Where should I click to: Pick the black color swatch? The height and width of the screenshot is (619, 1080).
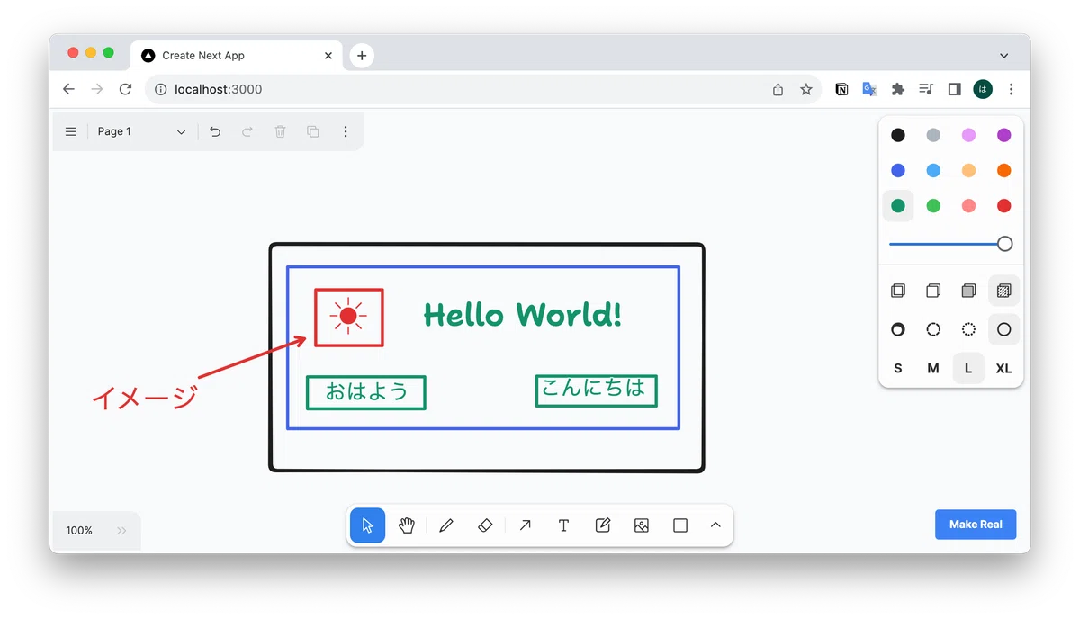point(898,136)
